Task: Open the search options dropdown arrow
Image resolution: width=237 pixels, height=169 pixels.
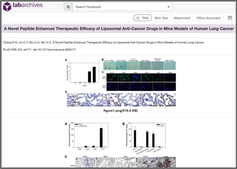Action: (x=168, y=7)
